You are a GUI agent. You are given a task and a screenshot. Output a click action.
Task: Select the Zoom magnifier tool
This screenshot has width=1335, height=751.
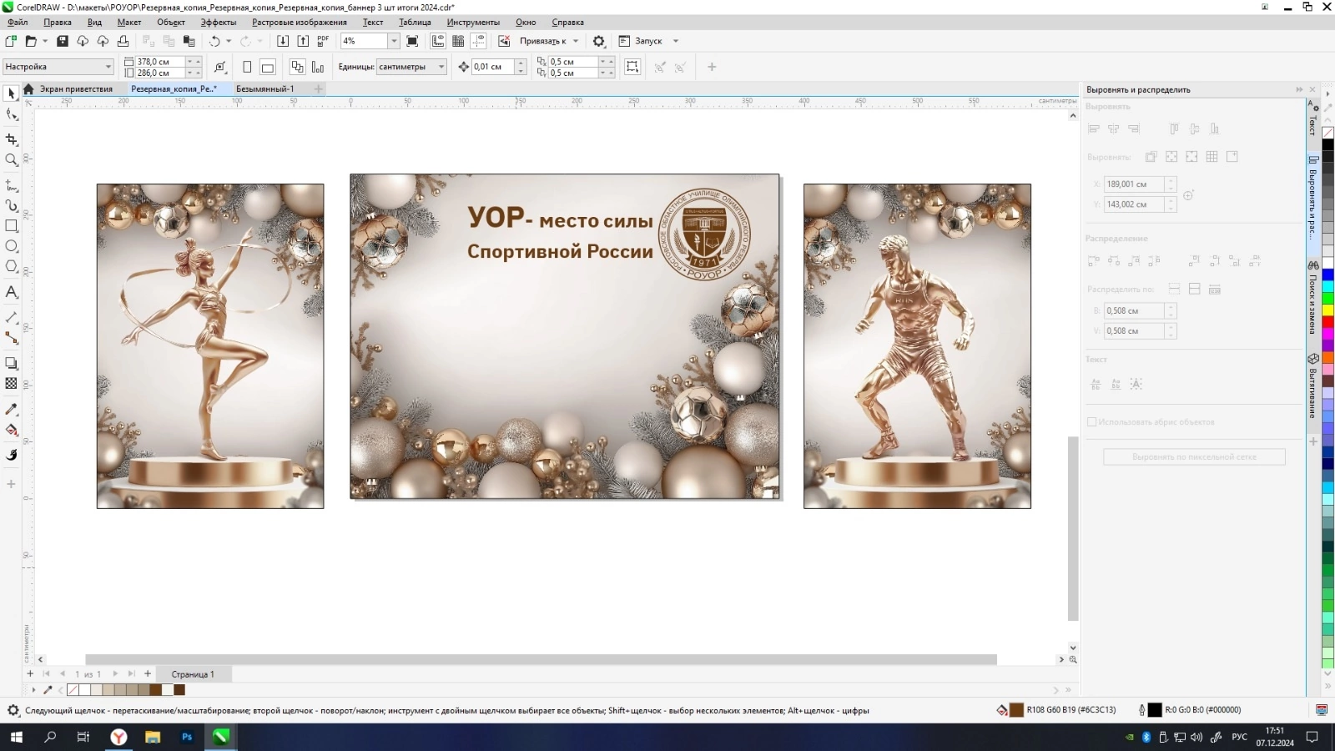point(12,160)
